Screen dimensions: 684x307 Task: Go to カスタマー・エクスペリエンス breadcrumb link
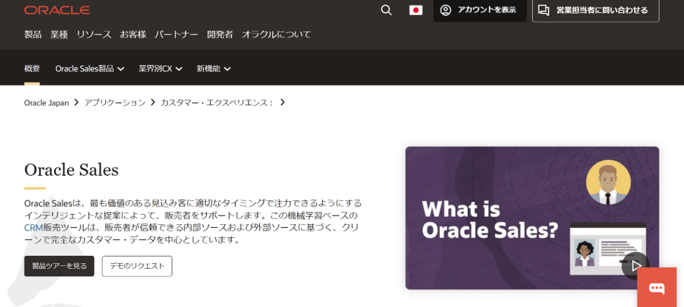click(x=217, y=103)
